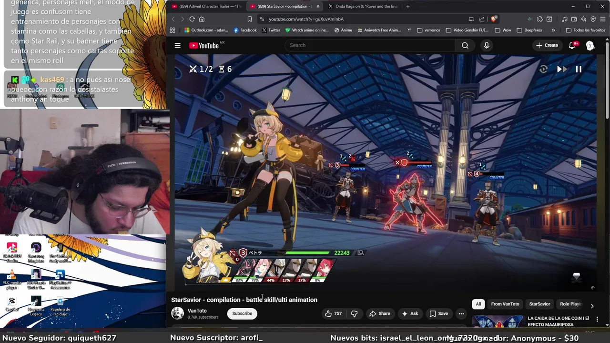Select the All filter chip
The width and height of the screenshot is (610, 343).
tap(478, 304)
